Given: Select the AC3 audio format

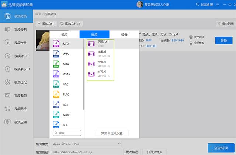Looking at the screenshot, I should pos(66,104).
